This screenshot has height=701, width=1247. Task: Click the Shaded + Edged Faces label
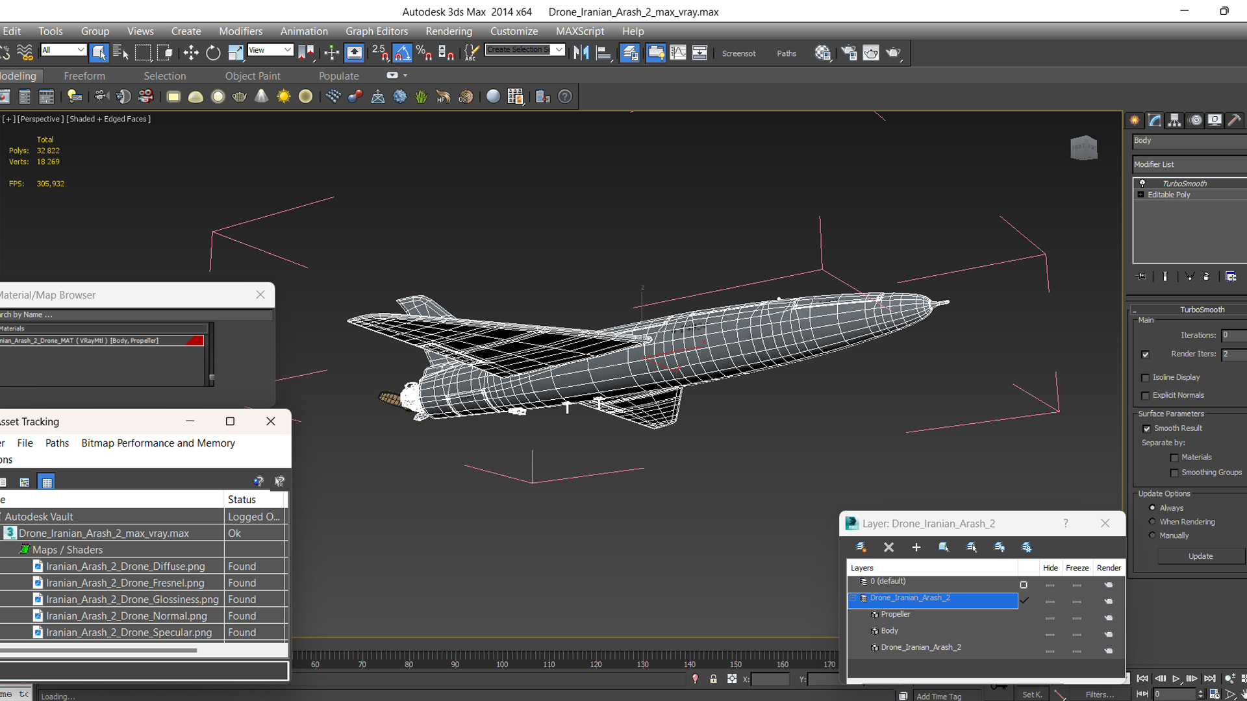click(x=108, y=119)
